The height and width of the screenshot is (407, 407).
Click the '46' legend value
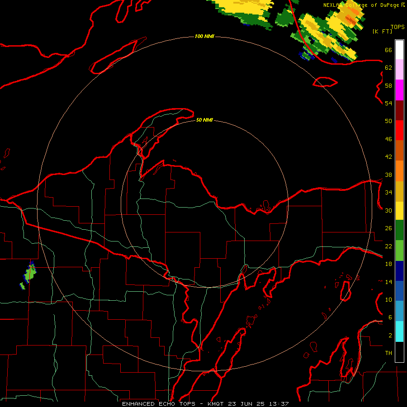tap(388, 139)
